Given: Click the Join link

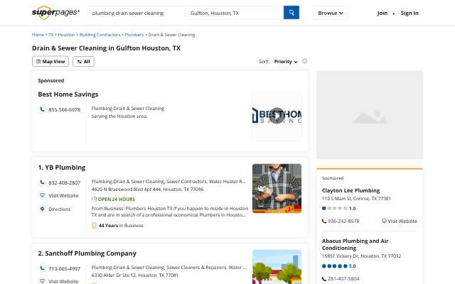Looking at the screenshot, I should (x=382, y=13).
